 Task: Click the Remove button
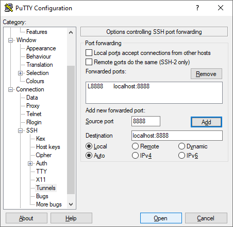(x=206, y=74)
